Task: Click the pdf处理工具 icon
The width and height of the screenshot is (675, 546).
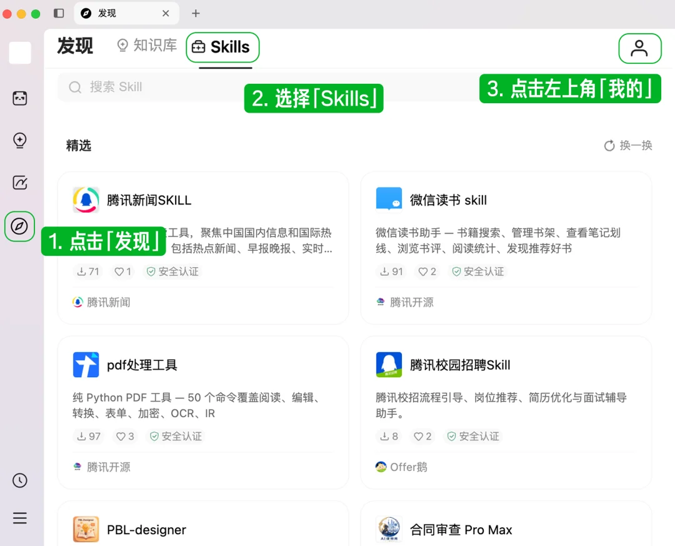Action: point(86,365)
